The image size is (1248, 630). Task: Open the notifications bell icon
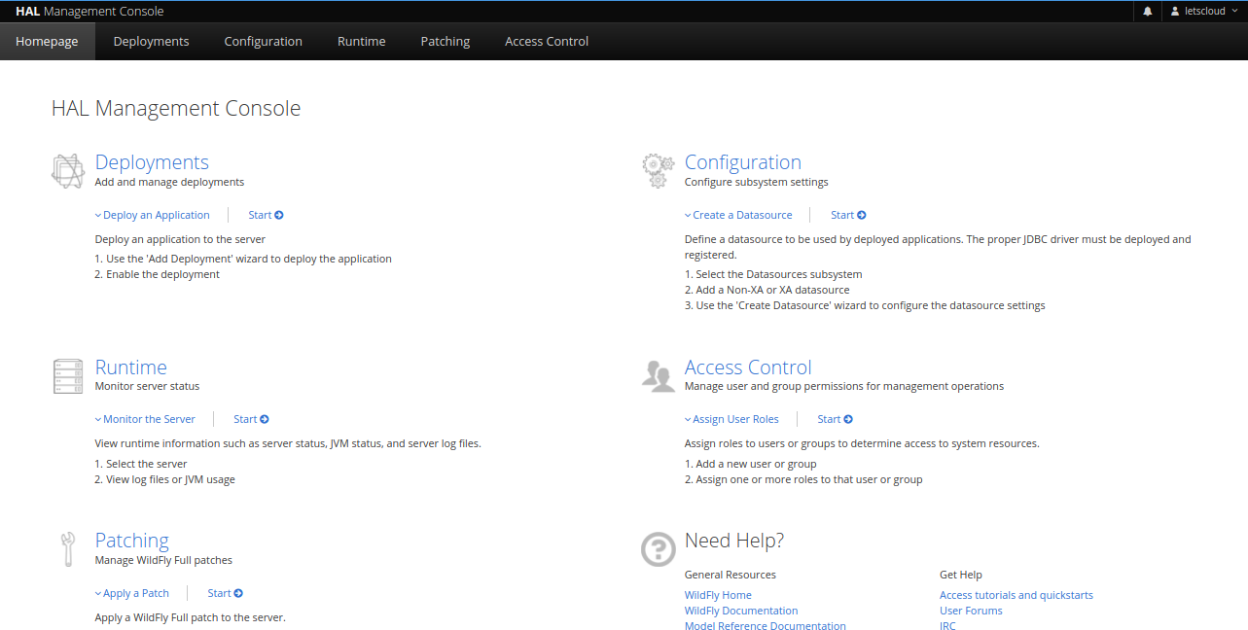tap(1148, 12)
